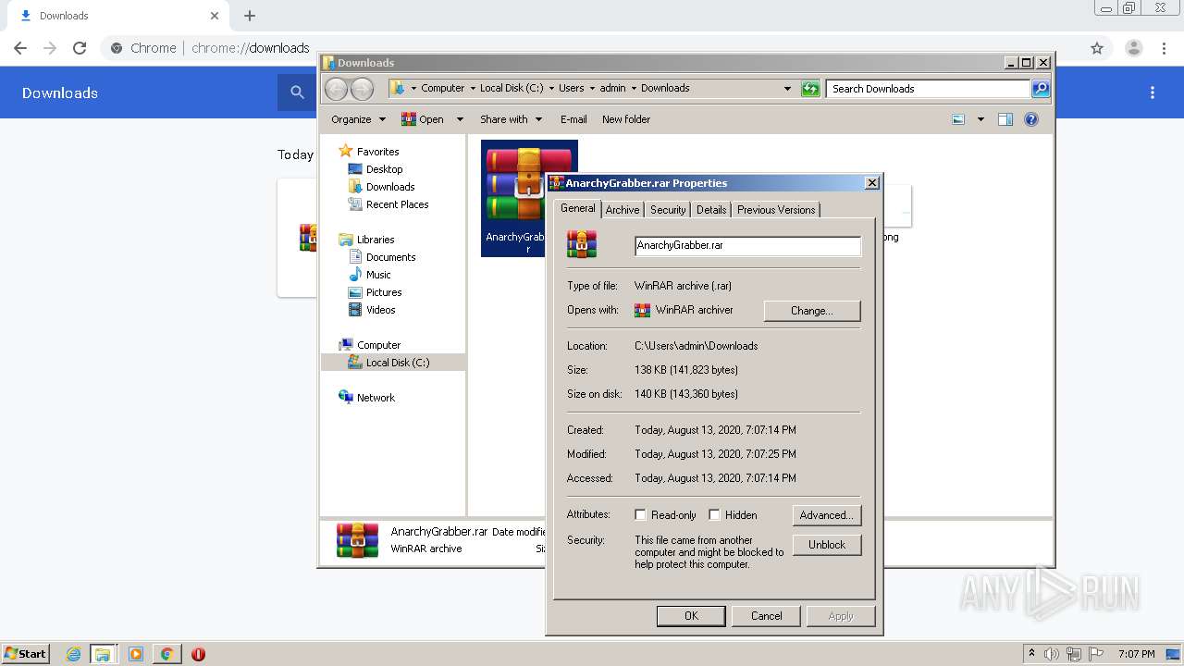Open the Organize dropdown

coord(358,119)
